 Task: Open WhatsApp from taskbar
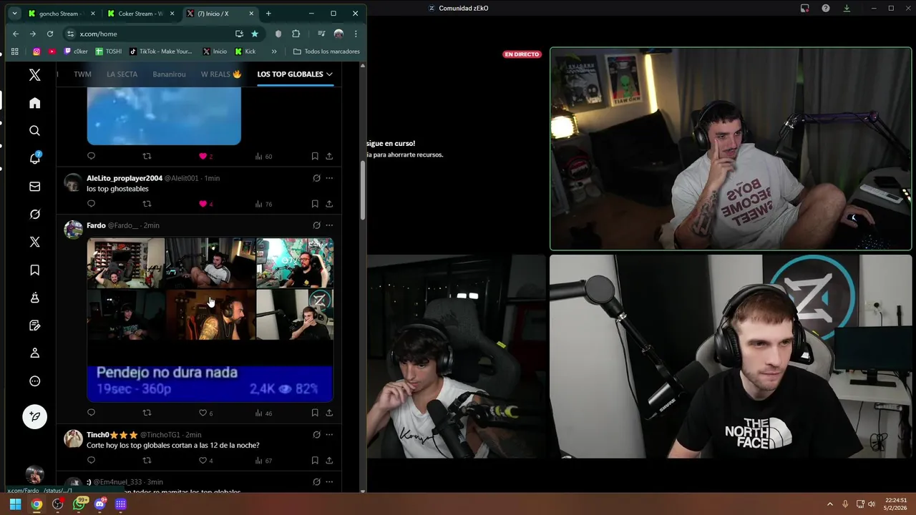(79, 504)
